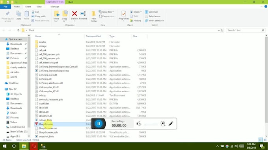268x150 pixels.
Task: Expand the Open button dropdown
Action: [141, 12]
